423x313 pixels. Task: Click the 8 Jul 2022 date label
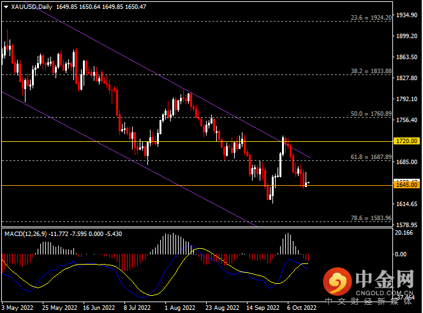tap(137, 308)
